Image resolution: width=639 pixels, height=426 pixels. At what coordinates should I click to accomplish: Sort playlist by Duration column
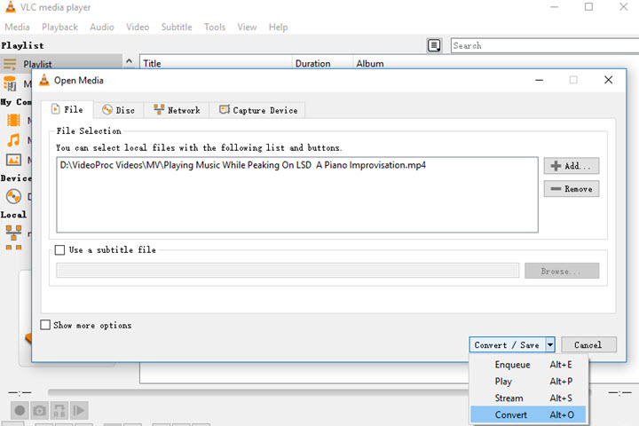[x=322, y=63]
